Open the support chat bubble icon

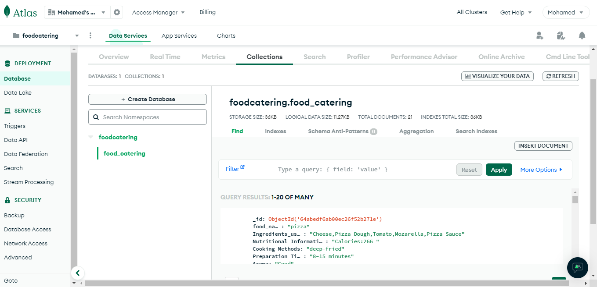tap(578, 267)
